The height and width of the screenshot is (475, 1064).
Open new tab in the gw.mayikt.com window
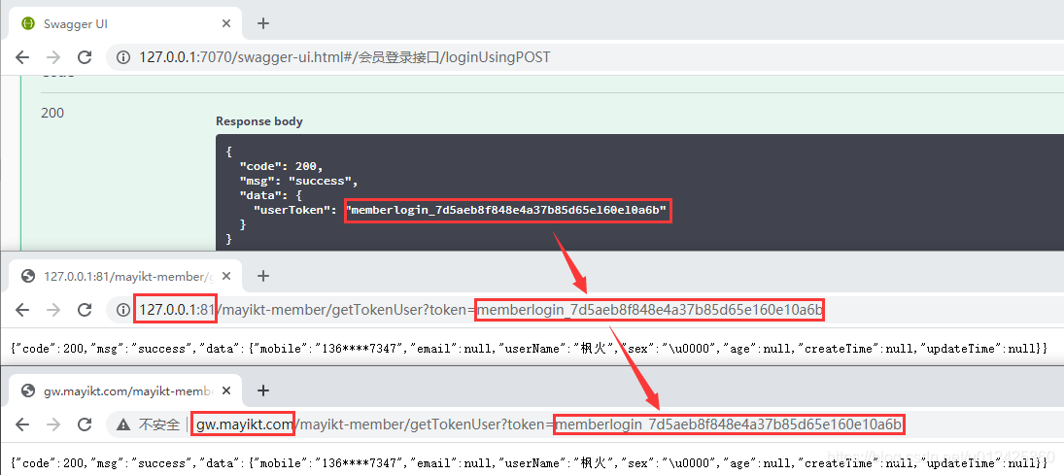tap(263, 390)
